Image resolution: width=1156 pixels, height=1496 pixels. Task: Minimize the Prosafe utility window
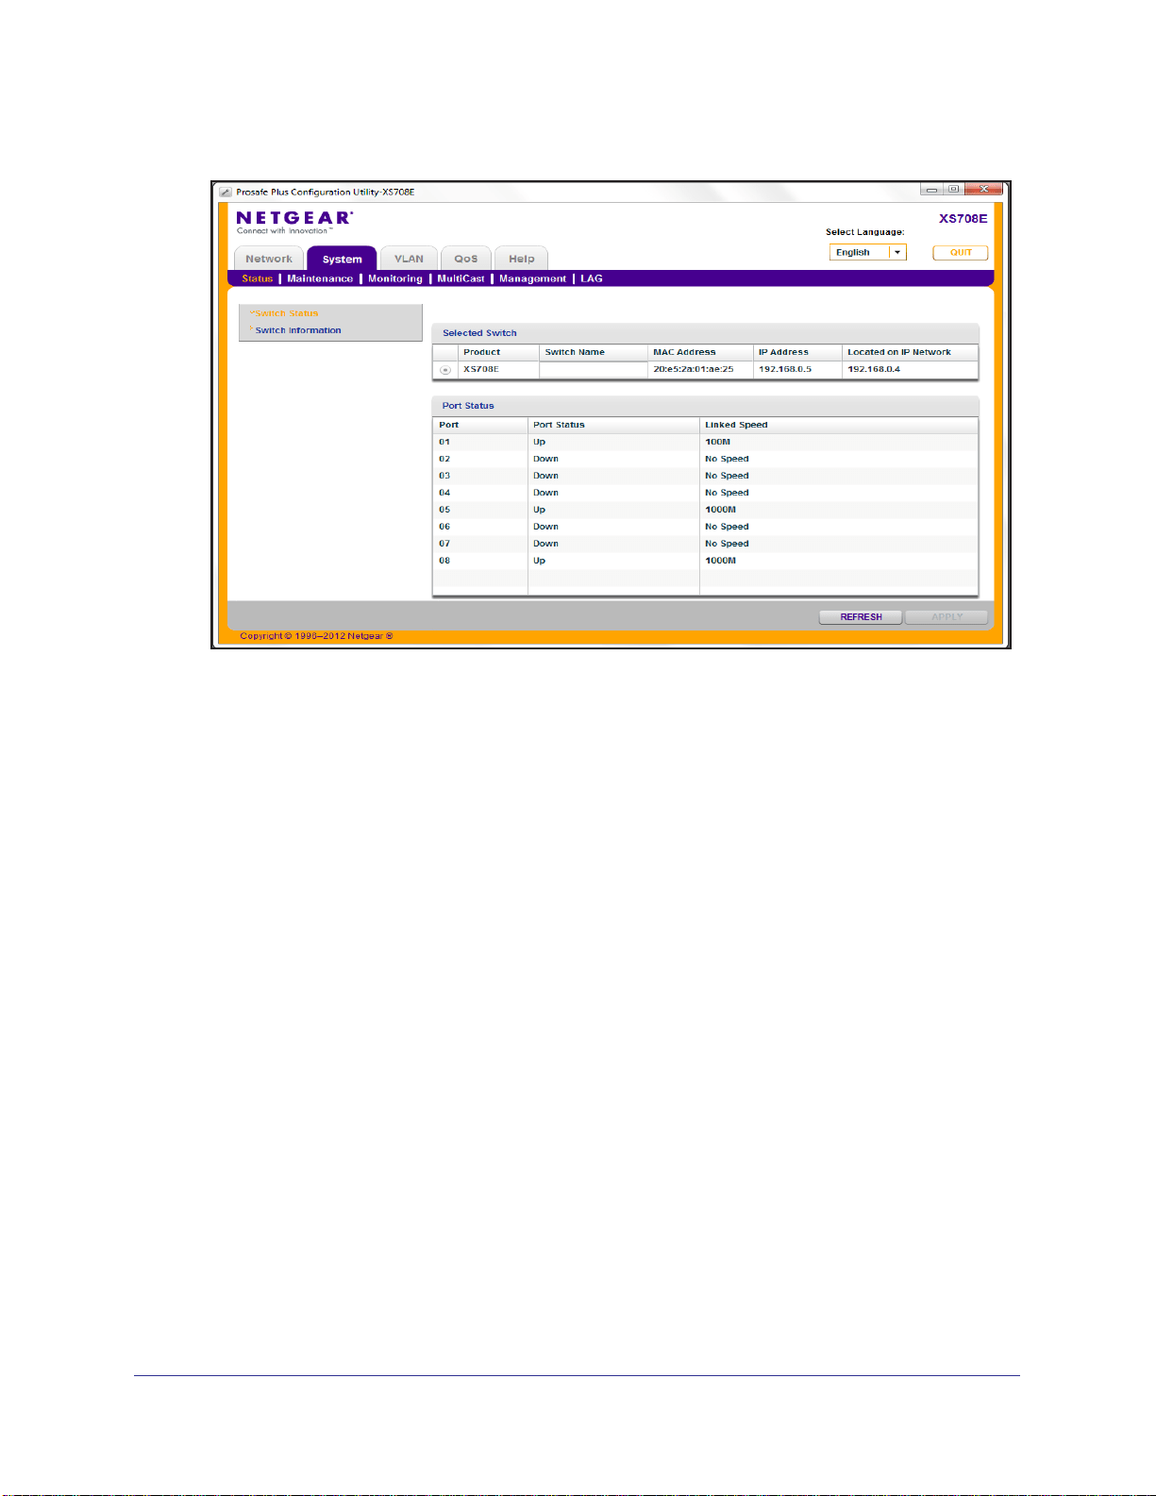point(930,190)
